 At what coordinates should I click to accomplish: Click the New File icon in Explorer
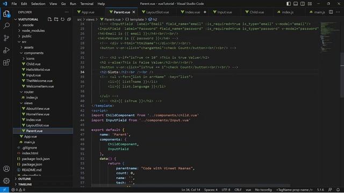pyautogui.click(x=49, y=19)
